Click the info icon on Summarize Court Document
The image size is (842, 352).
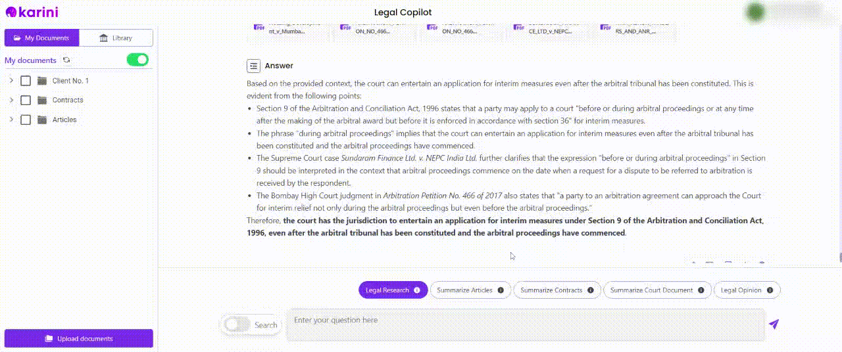[x=701, y=290]
